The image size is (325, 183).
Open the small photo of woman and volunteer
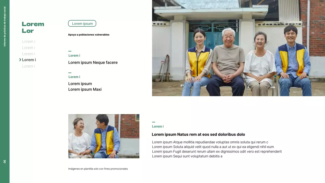(x=104, y=136)
